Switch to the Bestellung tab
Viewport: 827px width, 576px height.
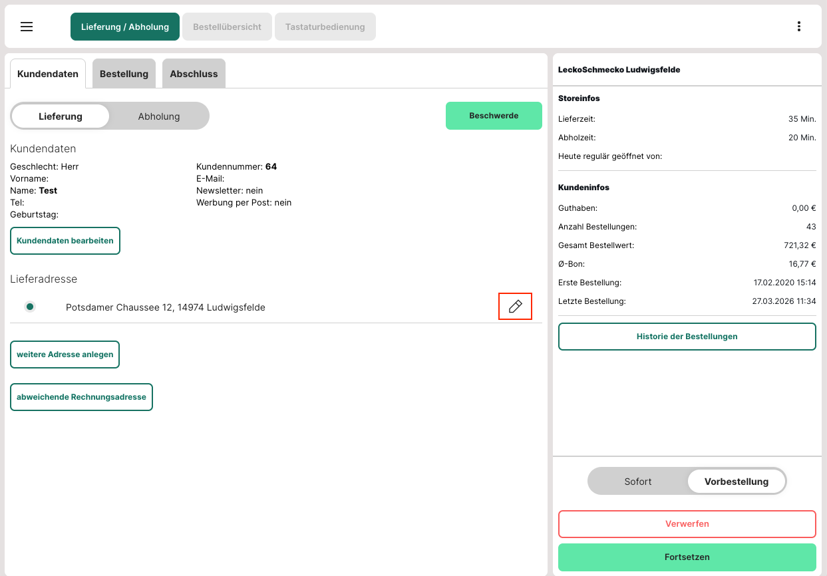tap(124, 74)
